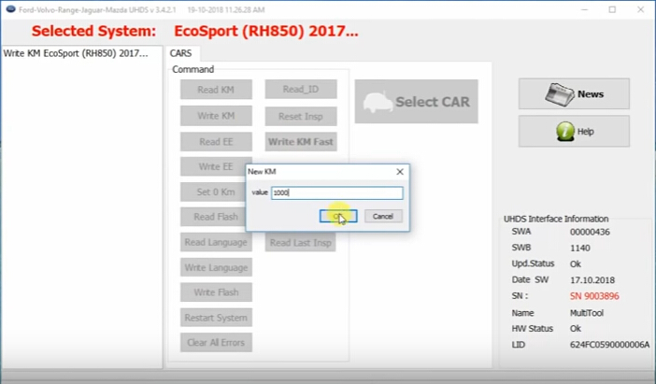Click the Date SW value 17.10.2018
This screenshot has height=384, width=656.
(x=592, y=280)
